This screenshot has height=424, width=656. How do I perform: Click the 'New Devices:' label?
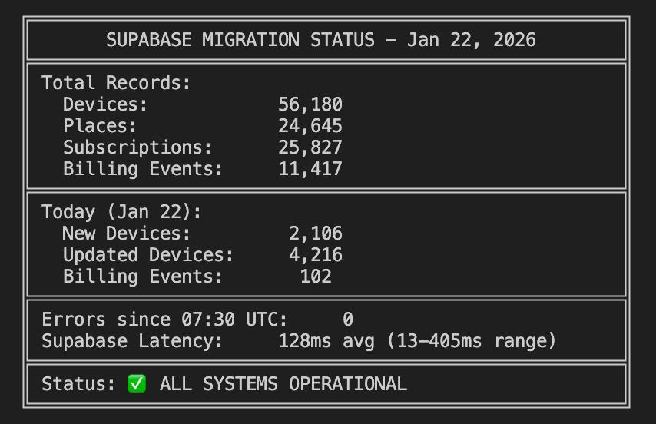pos(127,233)
